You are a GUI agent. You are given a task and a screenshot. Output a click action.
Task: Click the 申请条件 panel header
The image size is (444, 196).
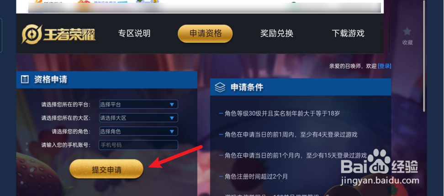(x=301, y=87)
